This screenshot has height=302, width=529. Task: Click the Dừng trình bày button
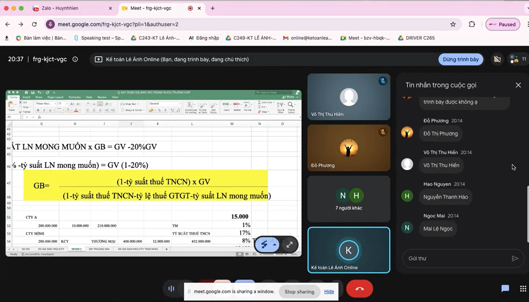tap(461, 59)
